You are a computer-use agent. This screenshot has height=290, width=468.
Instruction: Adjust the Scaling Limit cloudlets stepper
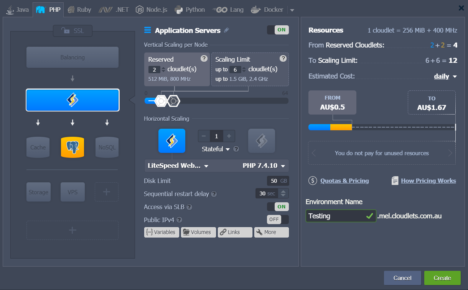pos(244,69)
